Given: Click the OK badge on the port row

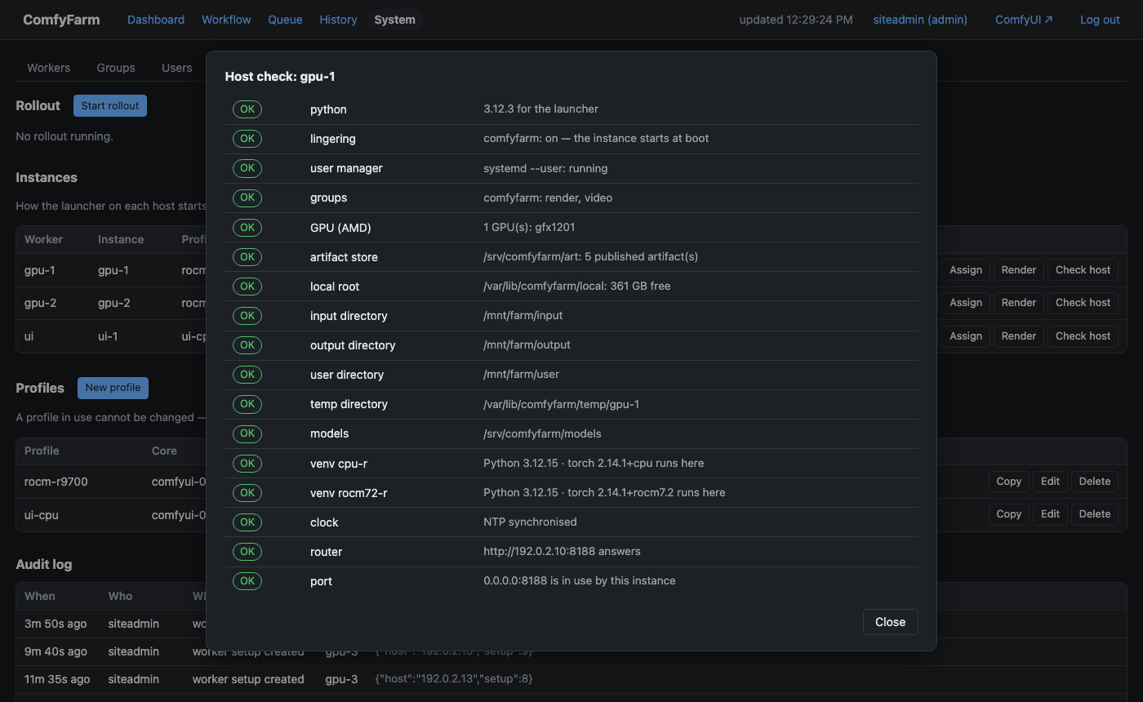Looking at the screenshot, I should (x=247, y=581).
